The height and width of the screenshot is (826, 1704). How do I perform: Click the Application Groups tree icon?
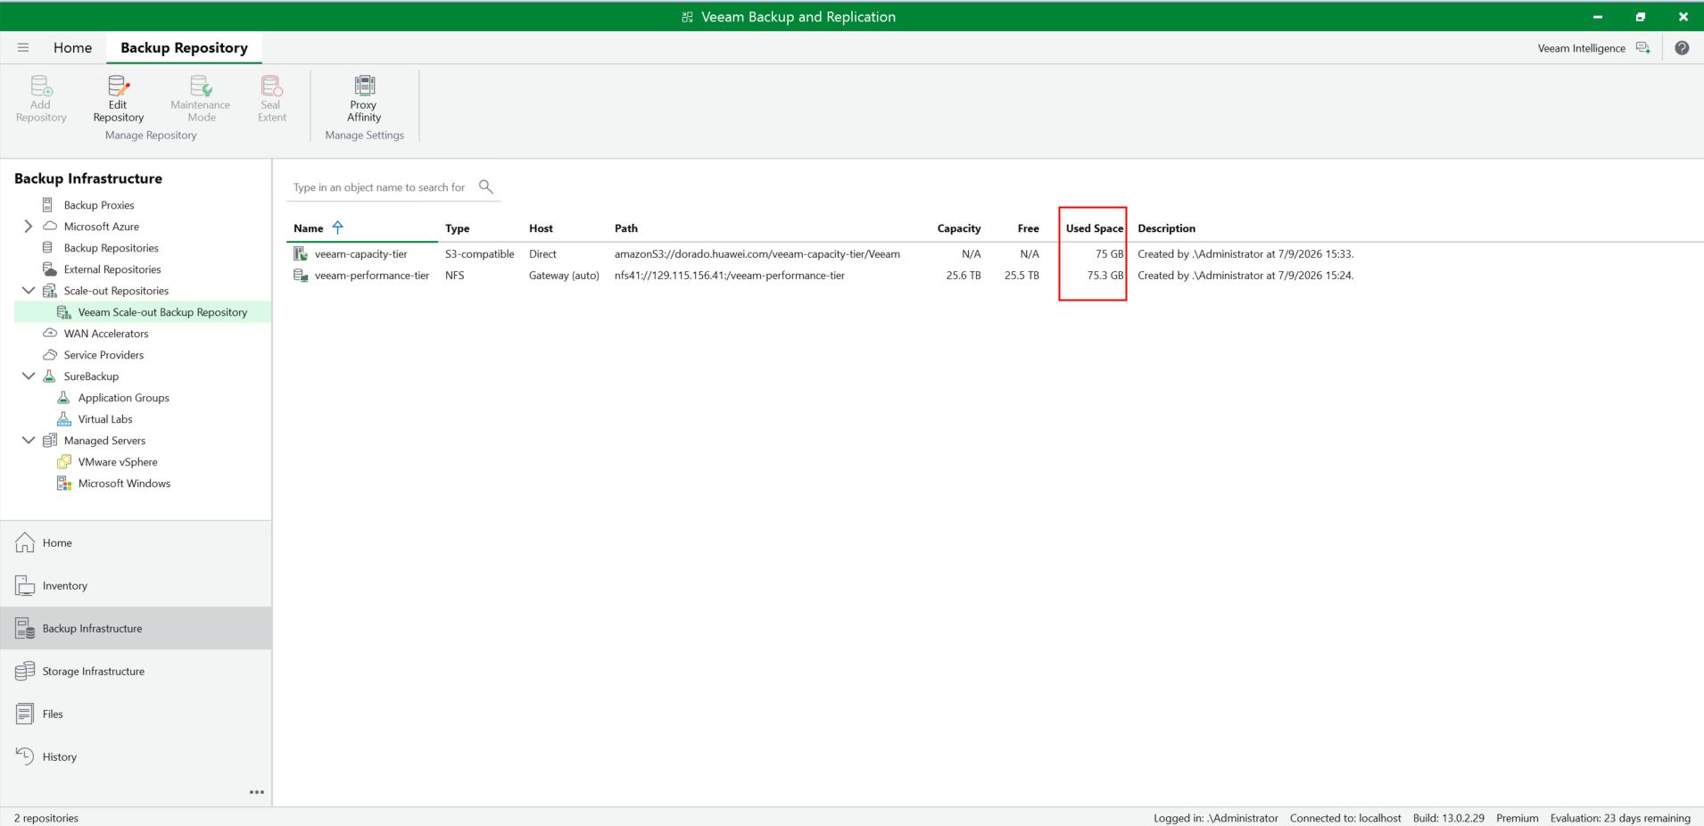click(x=64, y=398)
